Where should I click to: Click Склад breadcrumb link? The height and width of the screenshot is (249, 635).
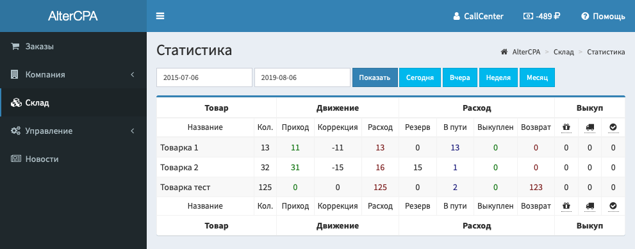click(564, 52)
